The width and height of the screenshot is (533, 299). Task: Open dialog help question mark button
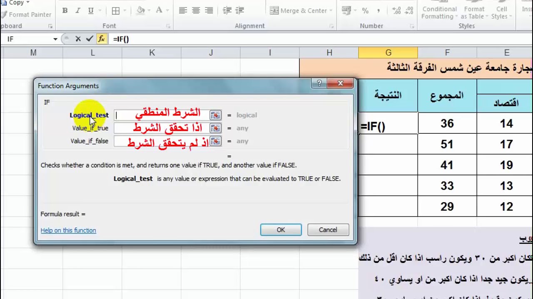pos(319,83)
